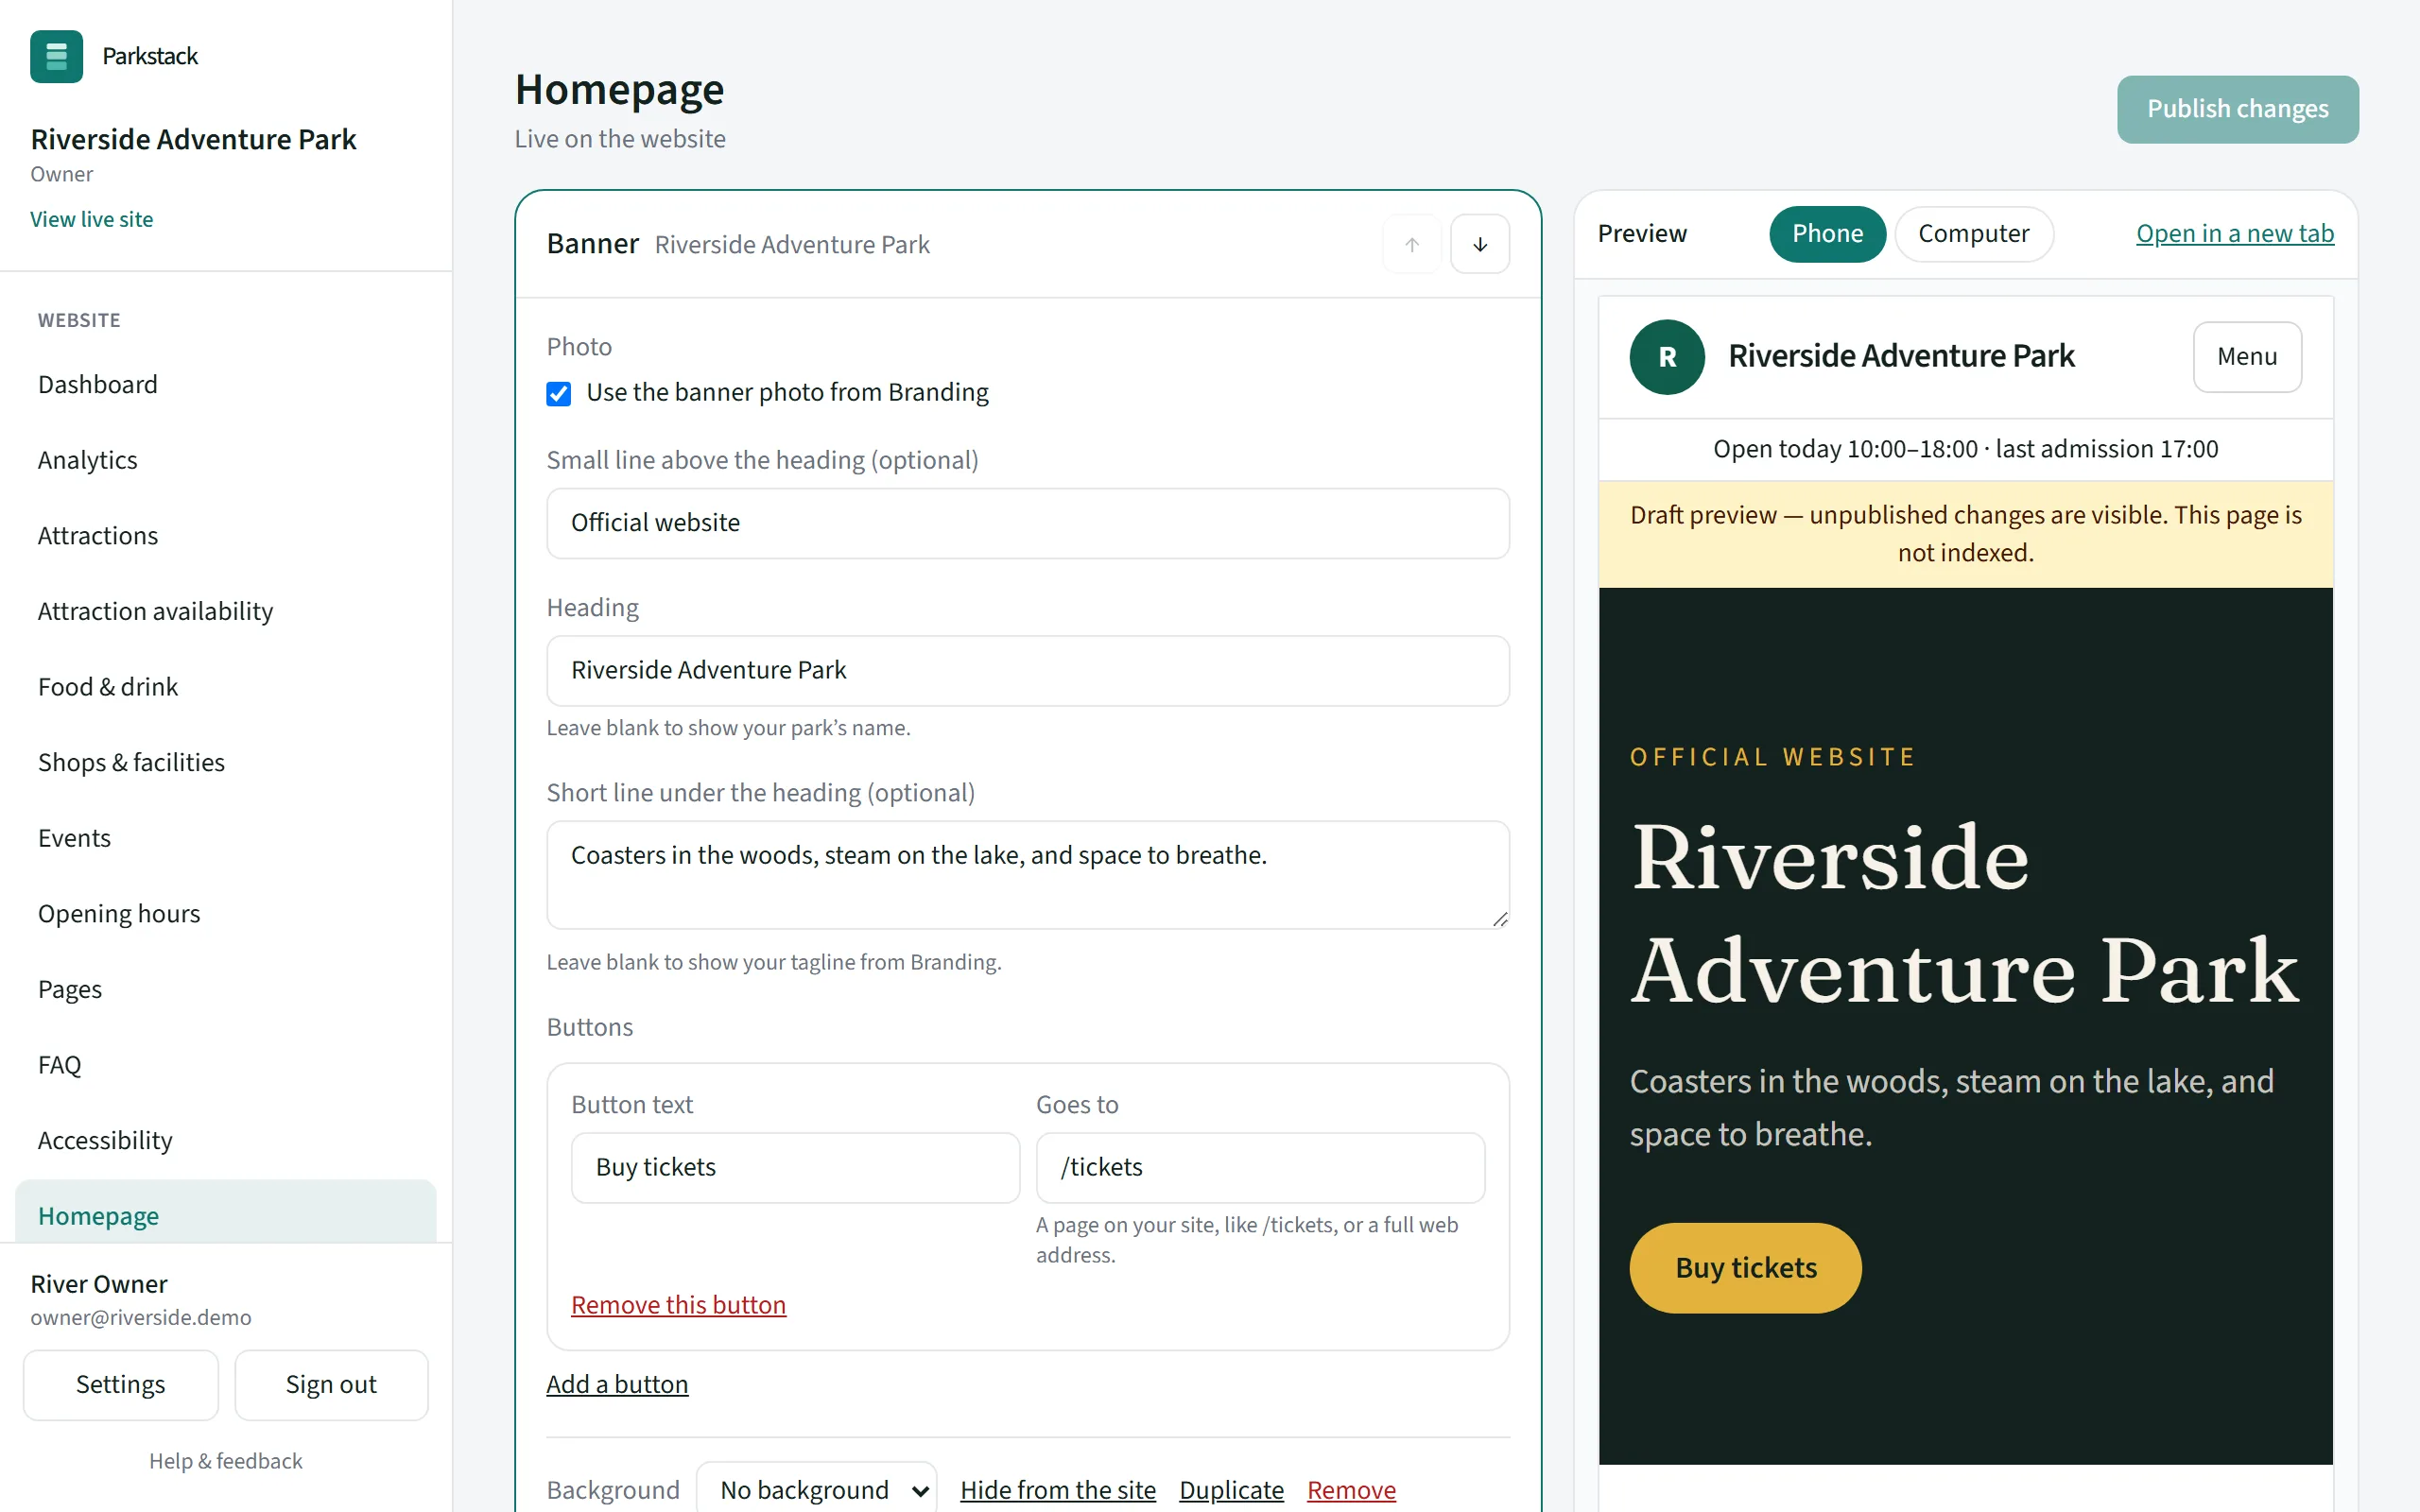Click the Short line under heading textarea
The height and width of the screenshot is (1512, 2420).
[x=1028, y=875]
